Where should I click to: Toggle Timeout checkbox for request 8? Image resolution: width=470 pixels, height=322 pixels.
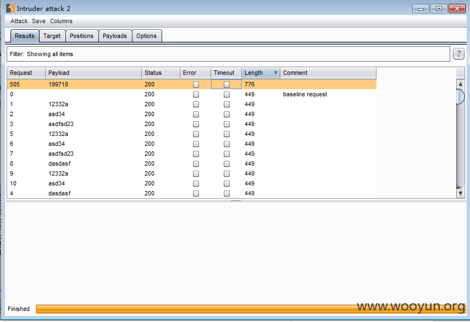tap(226, 163)
